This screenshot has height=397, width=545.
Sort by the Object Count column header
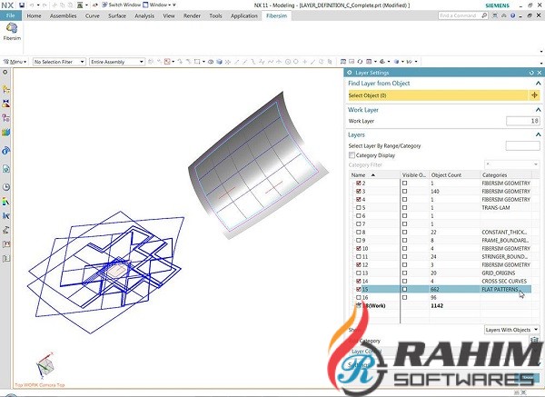point(454,174)
